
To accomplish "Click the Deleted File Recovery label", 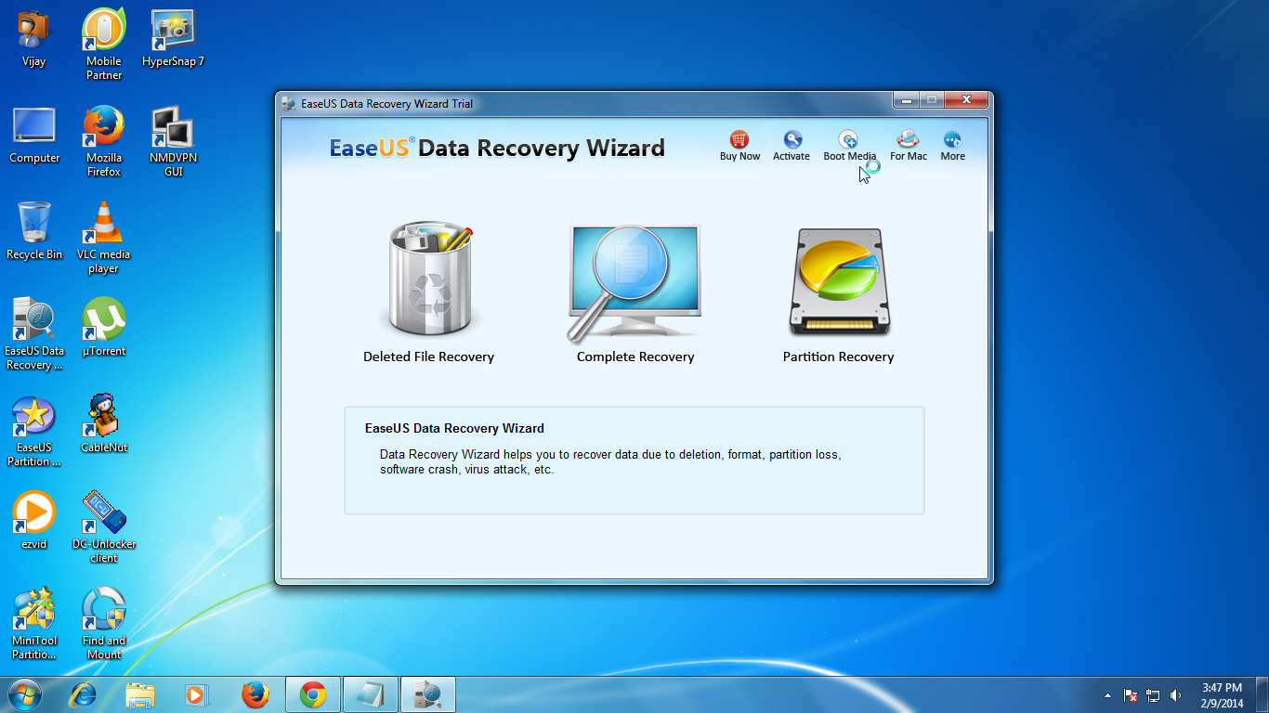I will pyautogui.click(x=428, y=356).
